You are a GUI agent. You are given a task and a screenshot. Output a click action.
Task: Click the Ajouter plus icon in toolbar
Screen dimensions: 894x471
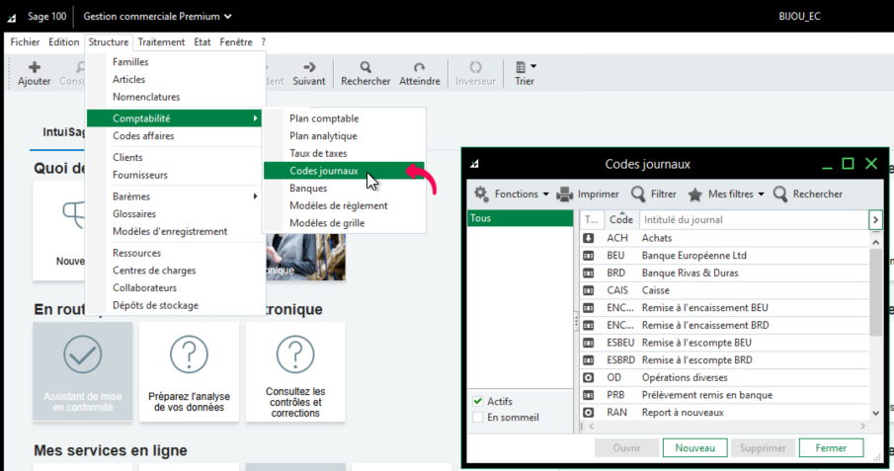pyautogui.click(x=34, y=67)
